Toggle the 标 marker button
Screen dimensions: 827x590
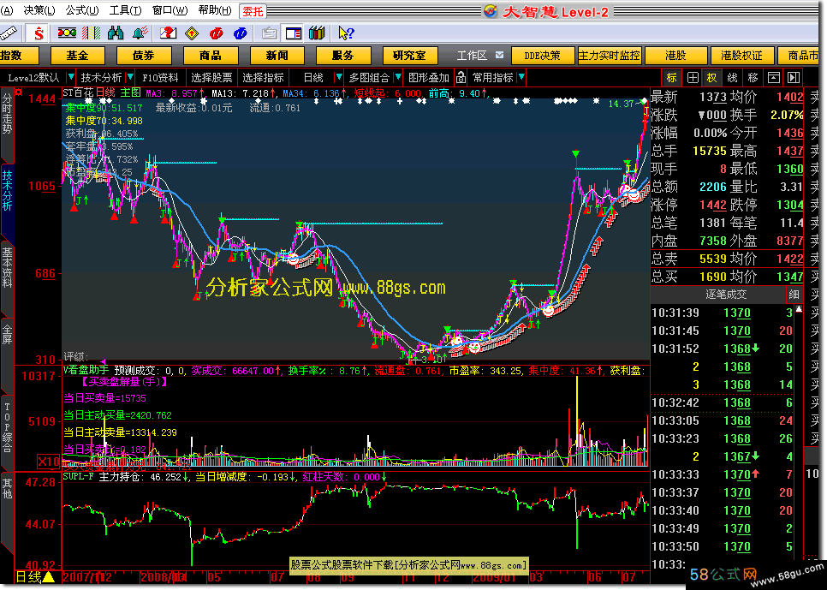coord(672,78)
